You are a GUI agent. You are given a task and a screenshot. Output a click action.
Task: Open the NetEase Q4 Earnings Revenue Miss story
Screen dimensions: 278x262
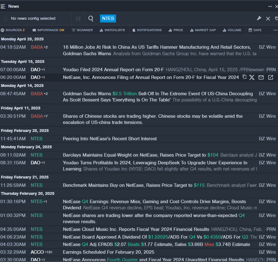click(x=155, y=205)
